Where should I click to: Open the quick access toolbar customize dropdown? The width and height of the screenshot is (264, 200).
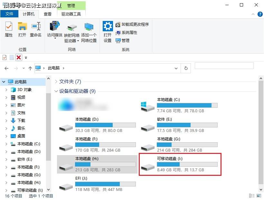click(x=26, y=58)
